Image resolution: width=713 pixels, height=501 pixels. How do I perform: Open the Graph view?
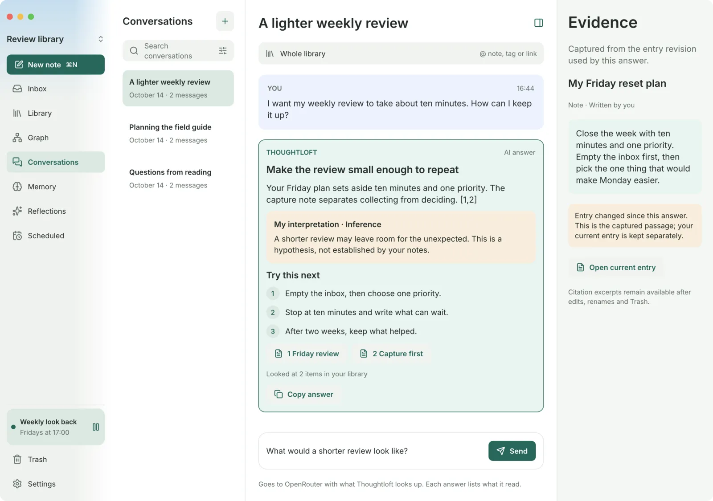[x=55, y=138]
